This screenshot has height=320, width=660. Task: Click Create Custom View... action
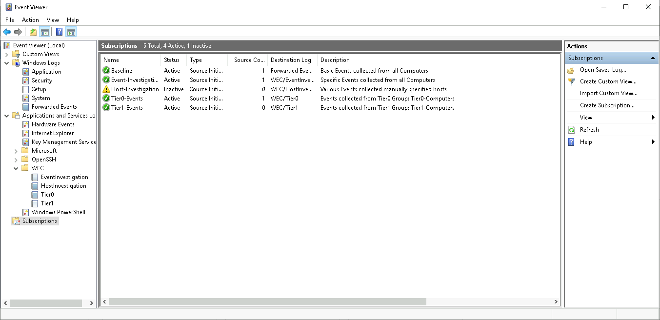608,81
